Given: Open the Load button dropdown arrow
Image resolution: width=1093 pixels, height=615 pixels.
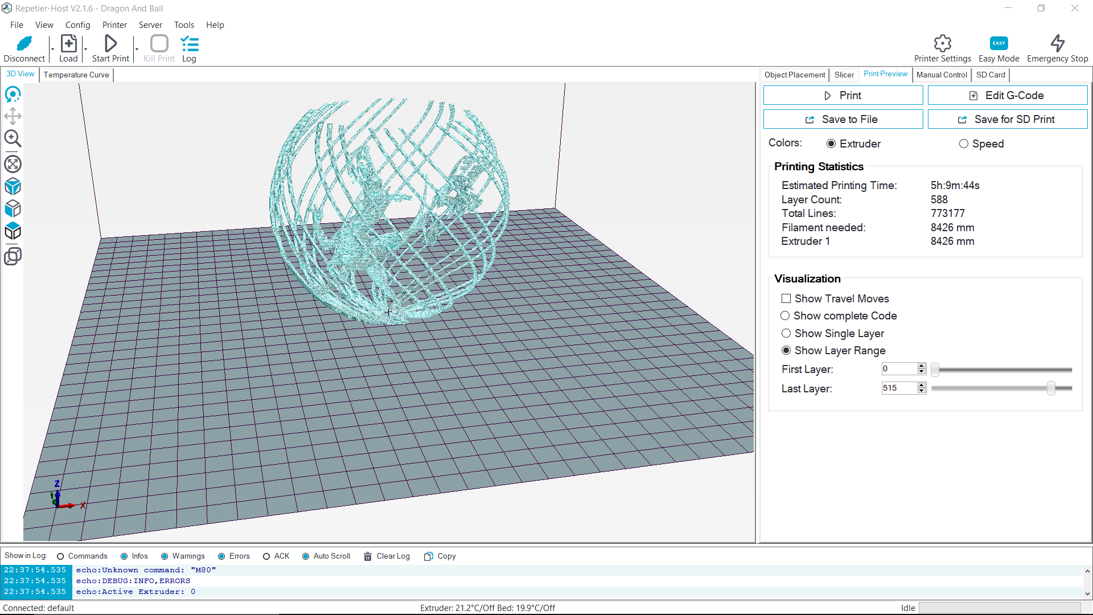Looking at the screenshot, I should tap(85, 48).
